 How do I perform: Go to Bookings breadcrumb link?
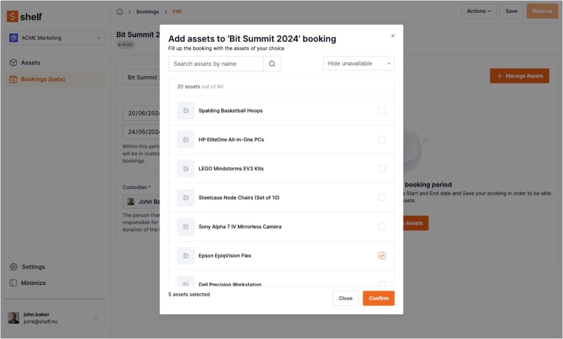(147, 12)
